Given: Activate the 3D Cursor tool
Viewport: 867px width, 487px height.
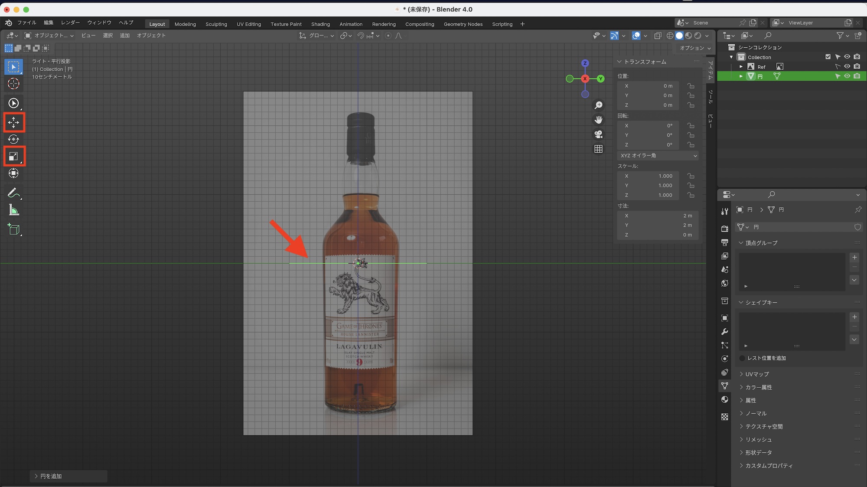Looking at the screenshot, I should [x=14, y=84].
